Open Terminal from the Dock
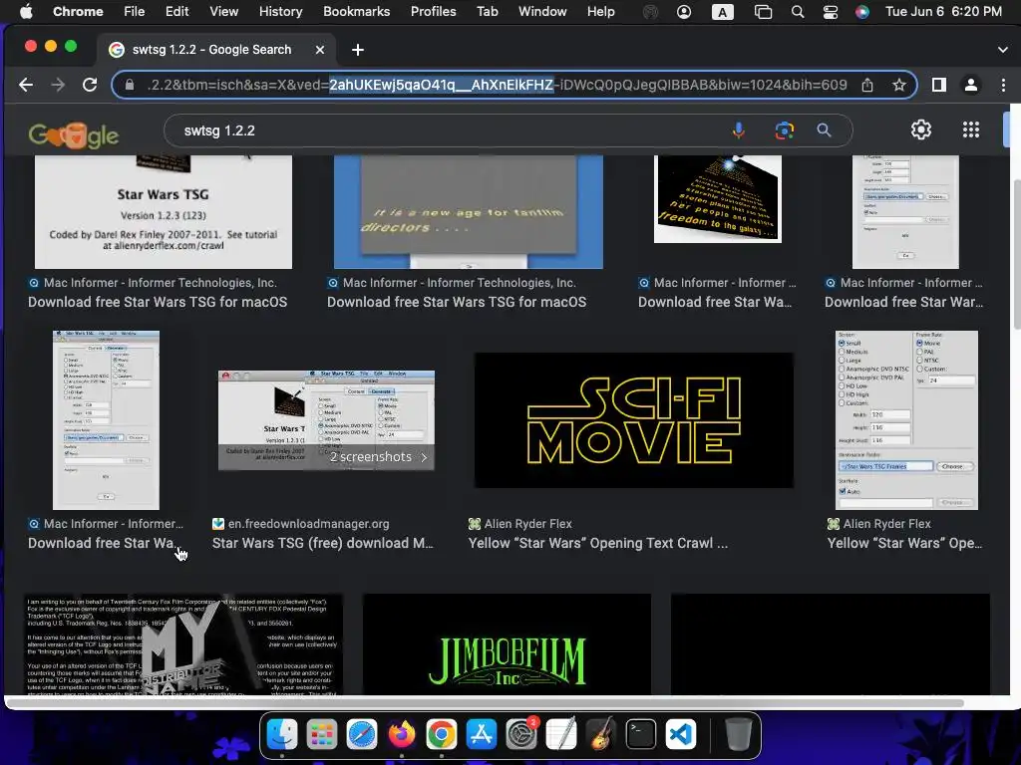Image resolution: width=1021 pixels, height=765 pixels. pos(641,735)
